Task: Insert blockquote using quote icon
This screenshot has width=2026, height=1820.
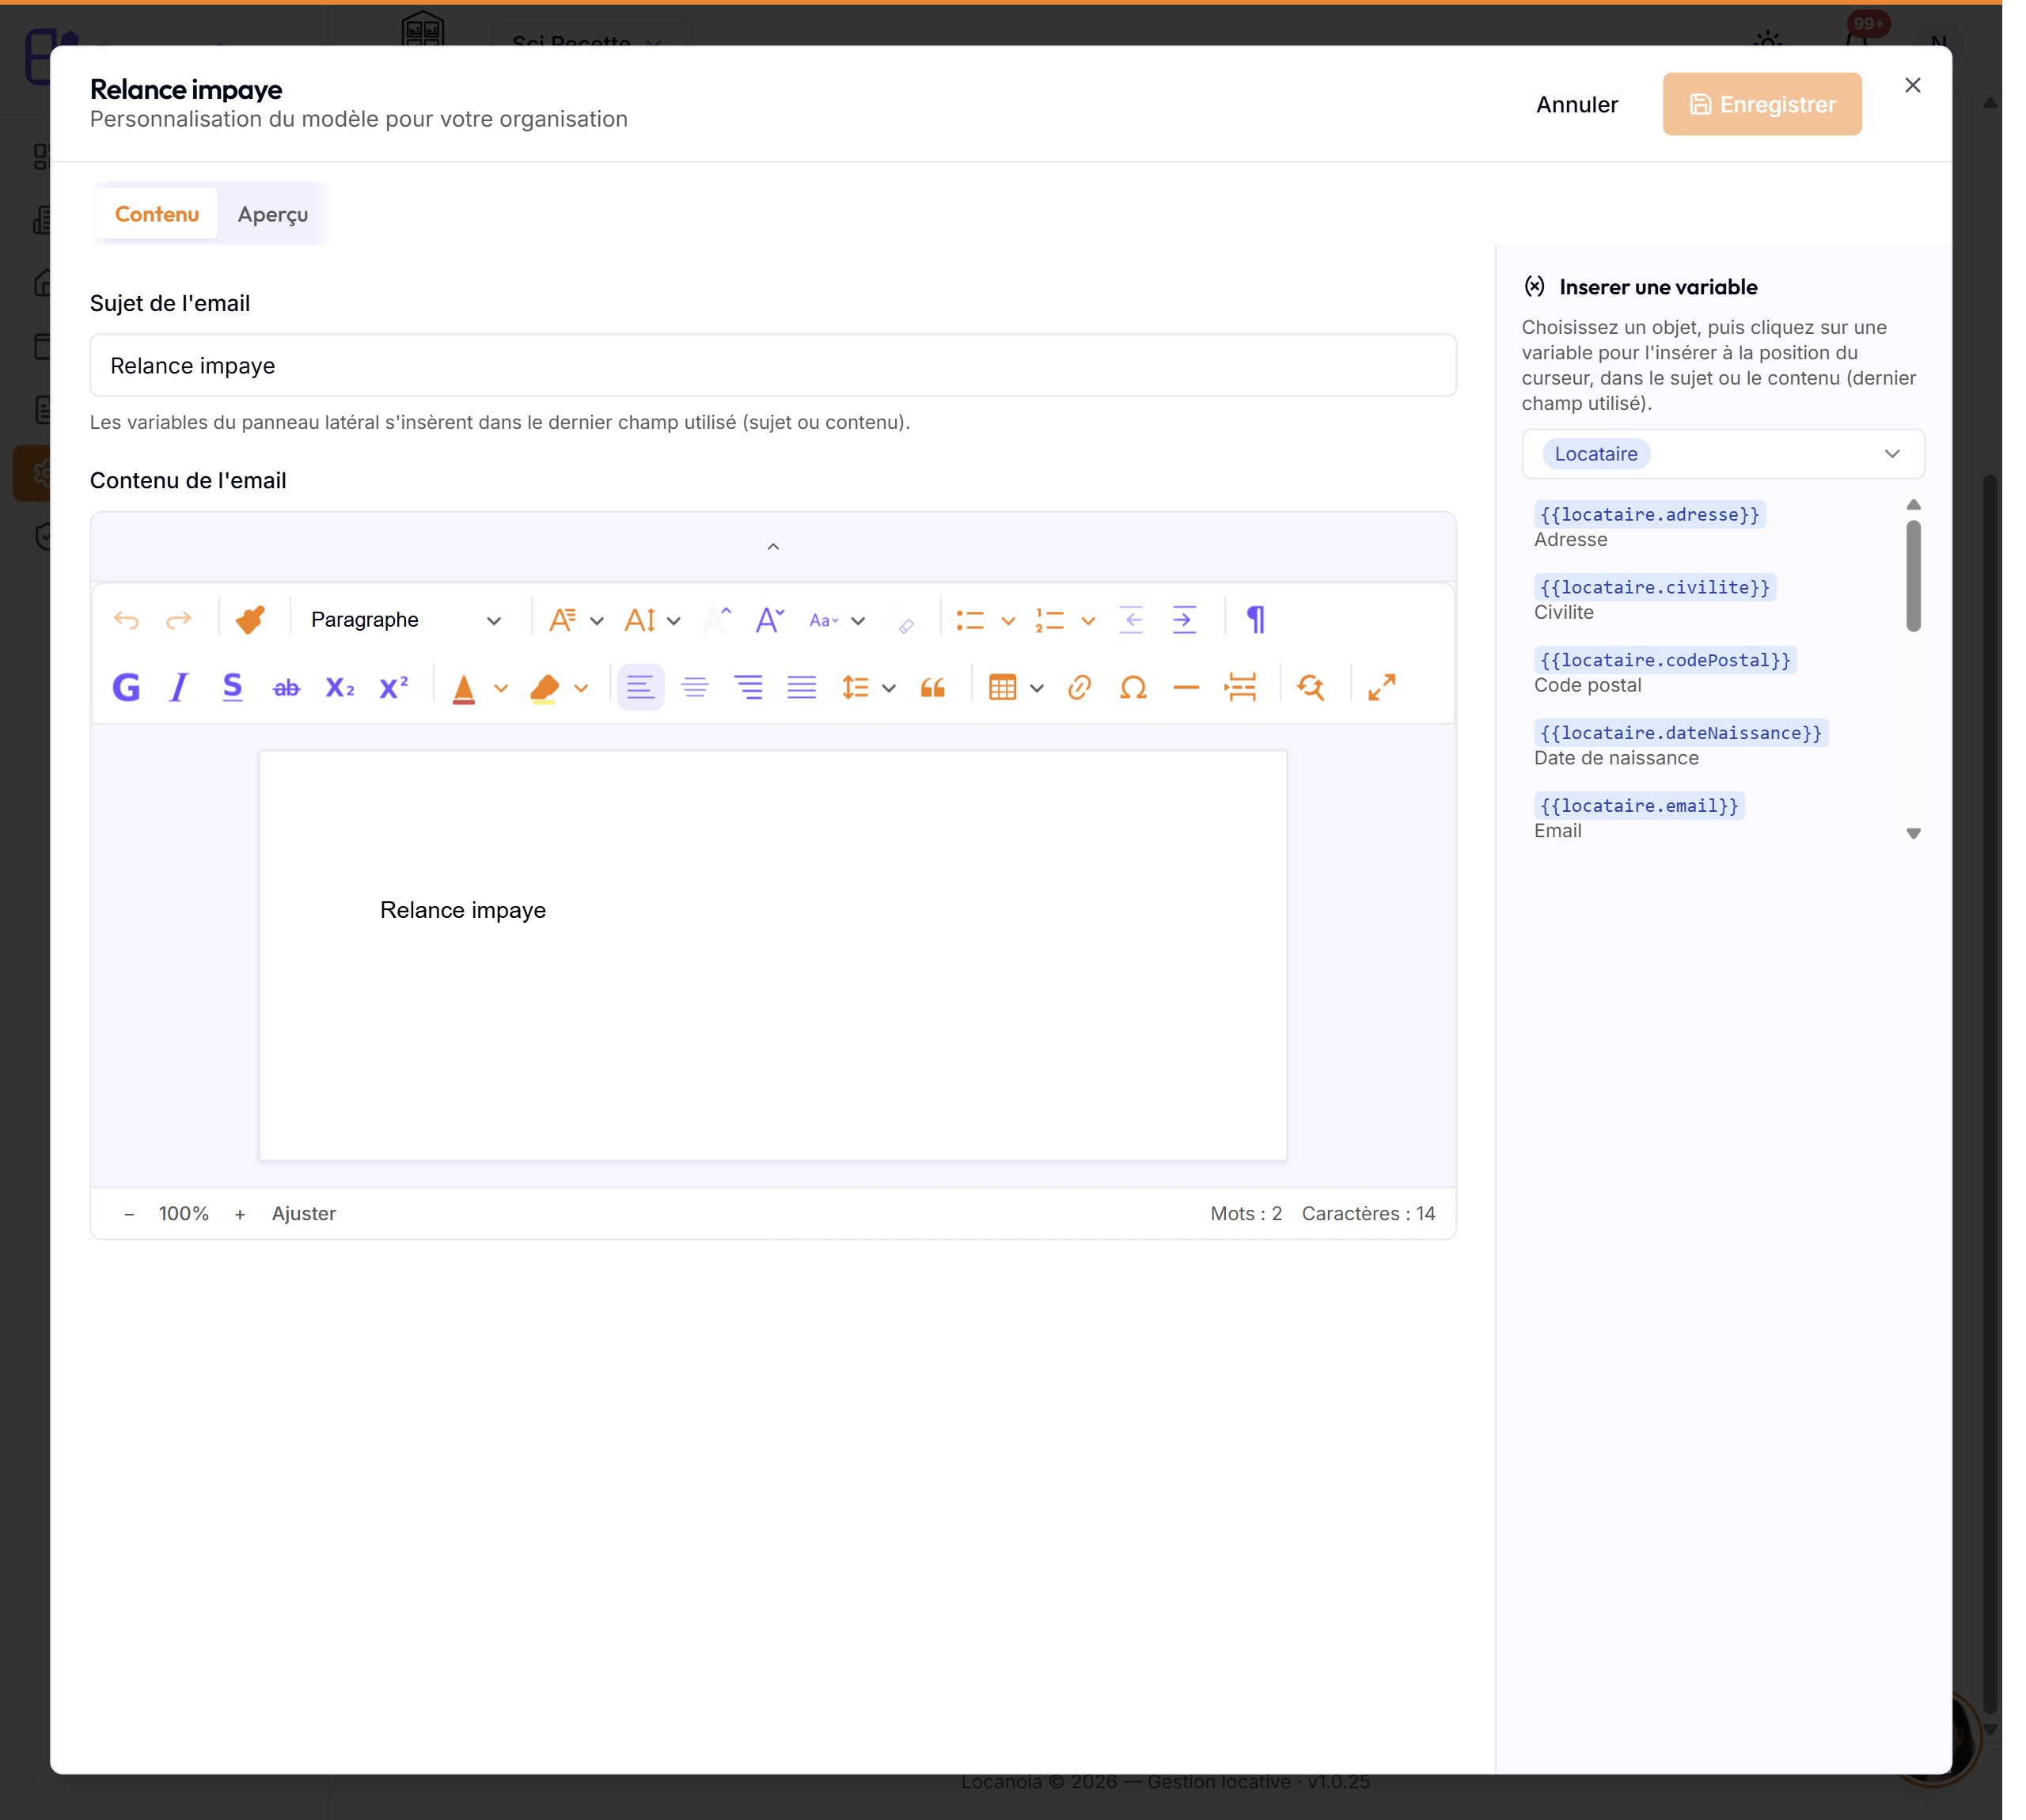Action: point(933,688)
